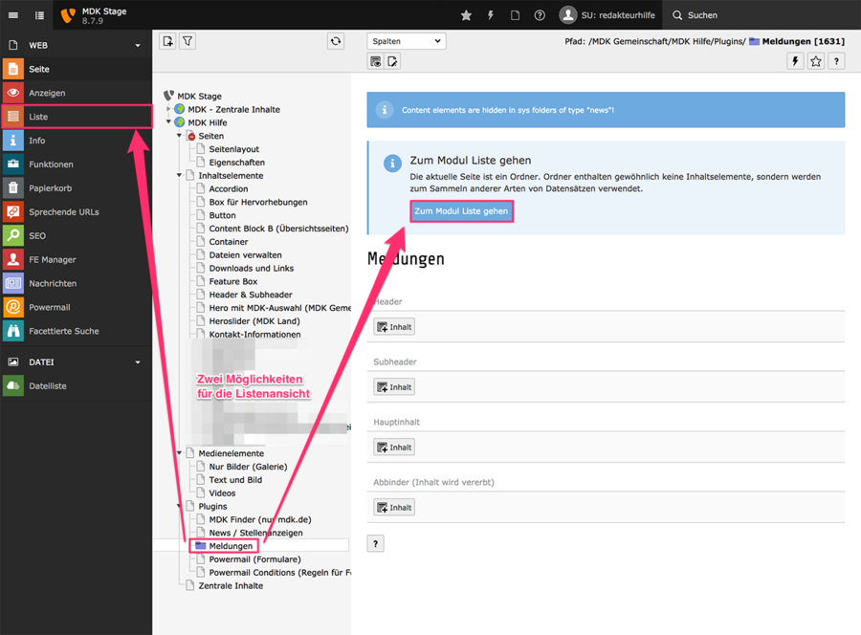Click the Facettierte Suche binoculars icon
The width and height of the screenshot is (861, 635).
coord(13,331)
